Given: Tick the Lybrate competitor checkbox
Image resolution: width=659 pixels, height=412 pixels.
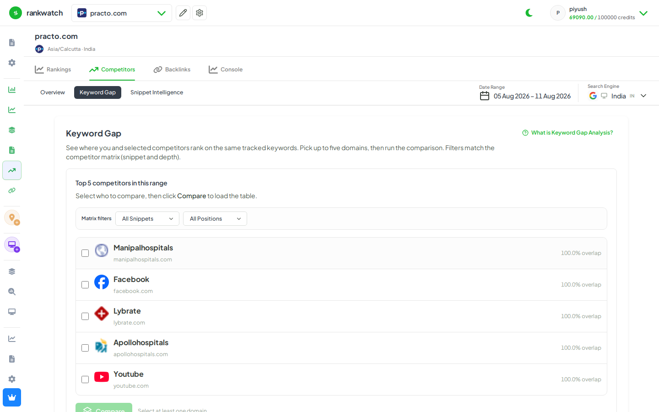Looking at the screenshot, I should pos(85,316).
